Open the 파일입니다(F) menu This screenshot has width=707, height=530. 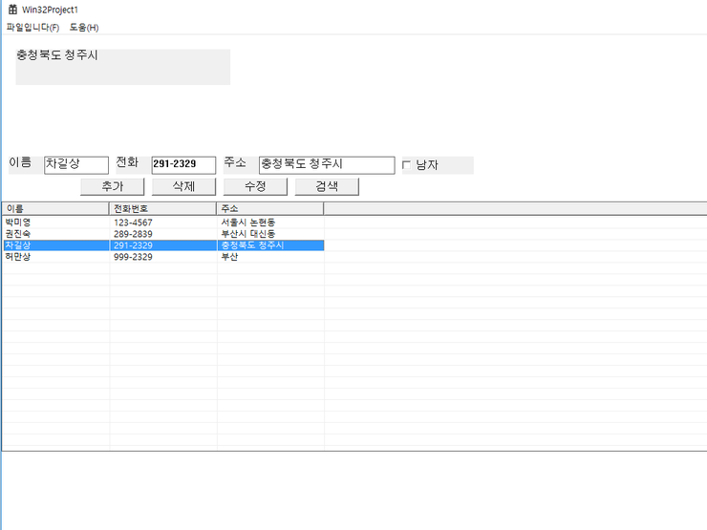click(x=32, y=28)
